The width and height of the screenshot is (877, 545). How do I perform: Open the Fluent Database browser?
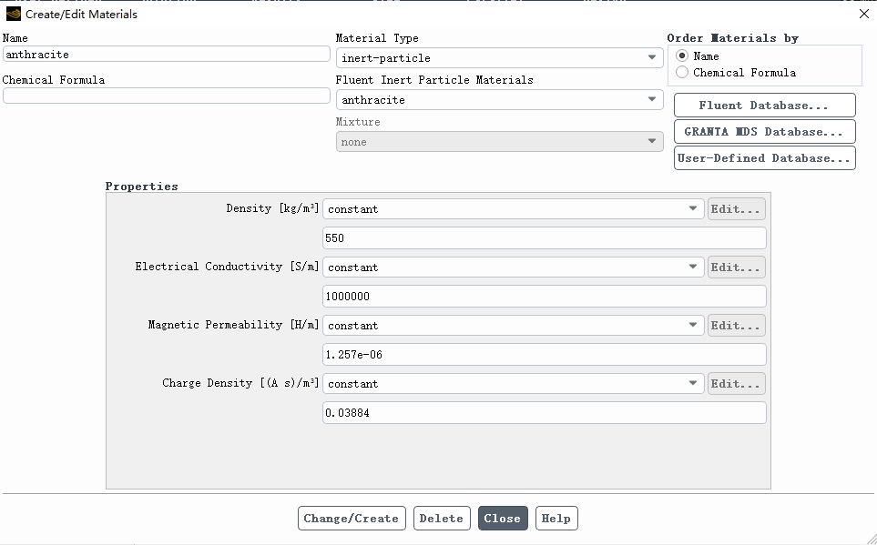click(x=764, y=106)
